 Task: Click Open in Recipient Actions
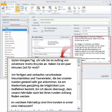coord(61,7)
